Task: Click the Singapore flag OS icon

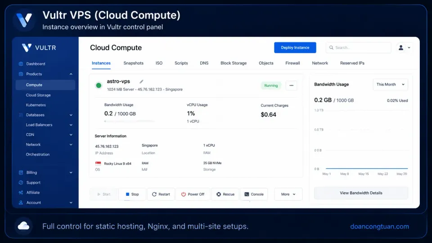Action: point(98,163)
